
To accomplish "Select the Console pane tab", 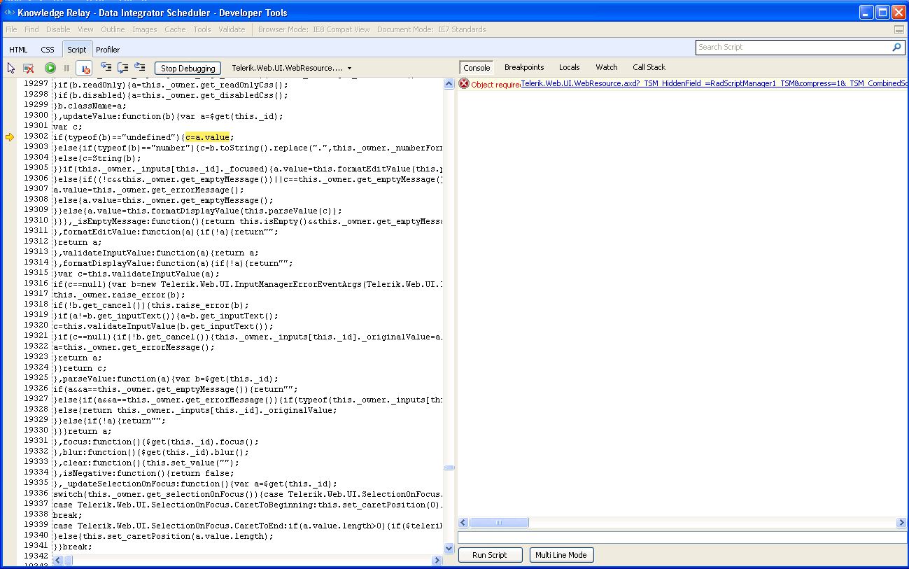I will tap(477, 67).
